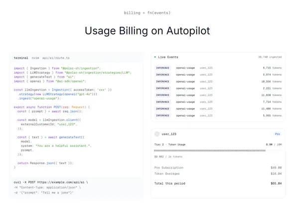Select the terminal tab
Screen dimensions: 299x209
[21, 58]
